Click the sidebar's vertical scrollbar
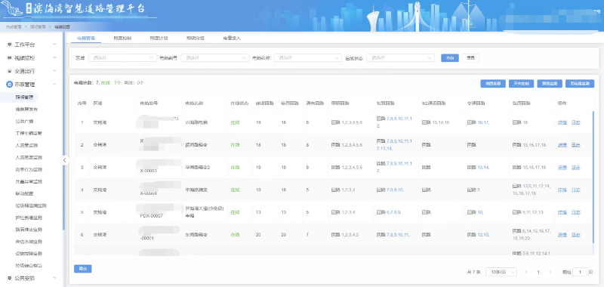The height and width of the screenshot is (287, 604). [x=63, y=131]
